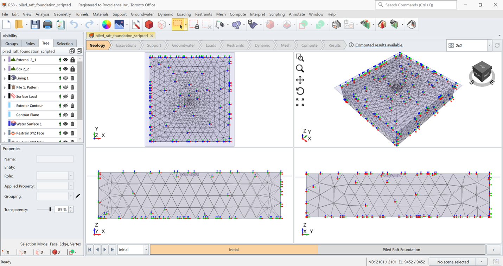The image size is (503, 266).
Task: Click the zoom window icon in 3D view
Action: coord(300,58)
